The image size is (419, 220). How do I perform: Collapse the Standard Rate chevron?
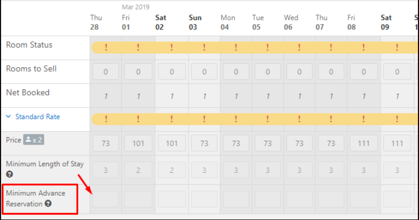pos(9,117)
